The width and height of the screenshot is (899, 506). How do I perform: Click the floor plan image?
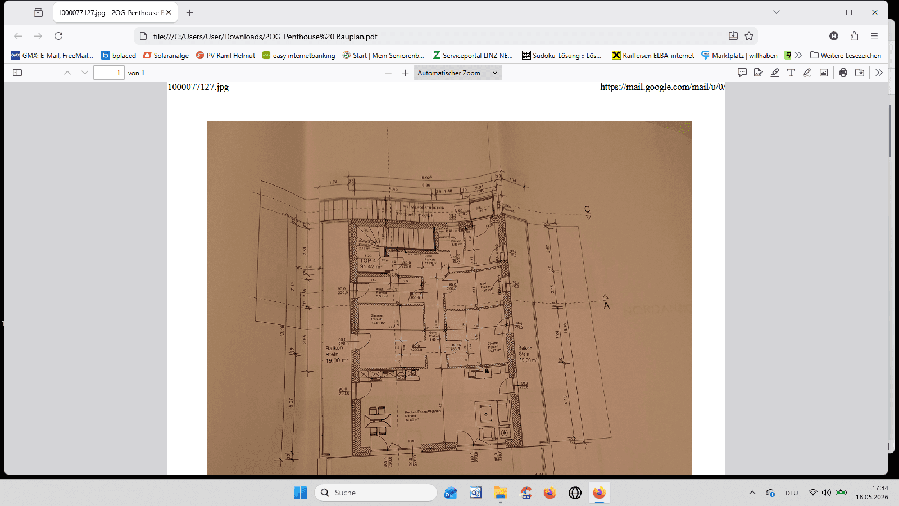[x=449, y=297]
